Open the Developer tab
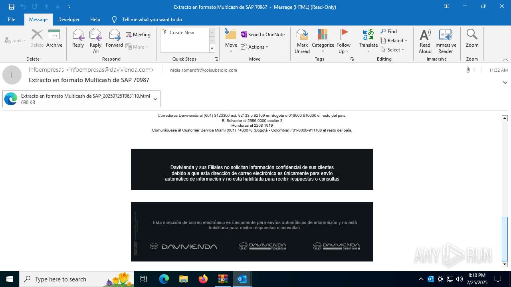The image size is (511, 287). click(69, 19)
